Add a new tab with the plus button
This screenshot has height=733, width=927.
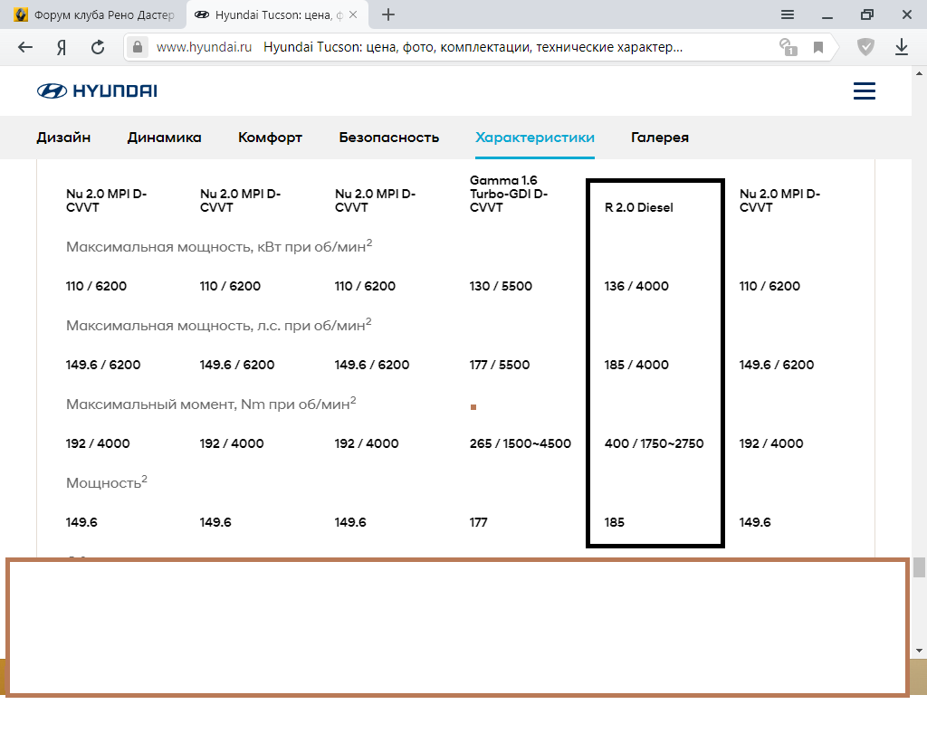(x=387, y=14)
